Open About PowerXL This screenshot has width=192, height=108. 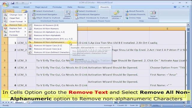tap(135, 11)
